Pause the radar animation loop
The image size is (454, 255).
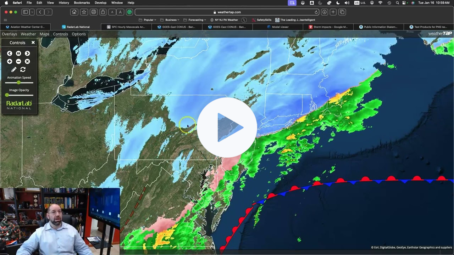(x=18, y=53)
